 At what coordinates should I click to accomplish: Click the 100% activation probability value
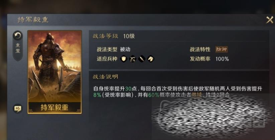pos(222,59)
